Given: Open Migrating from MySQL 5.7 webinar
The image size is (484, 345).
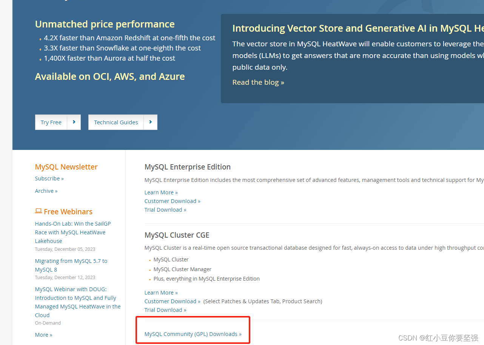Looking at the screenshot, I should pyautogui.click(x=71, y=265).
